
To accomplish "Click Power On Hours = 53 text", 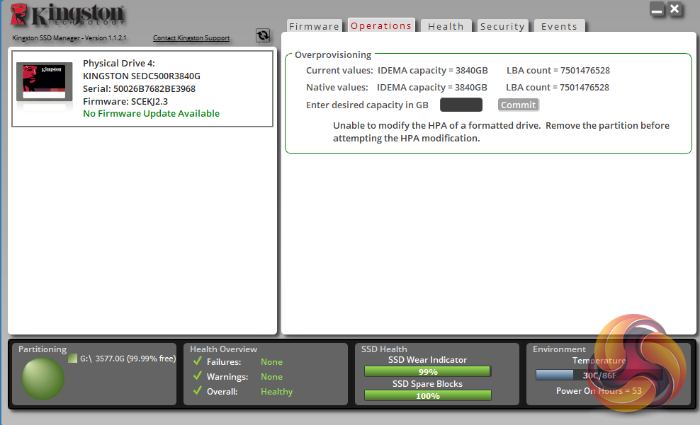I will click(599, 390).
